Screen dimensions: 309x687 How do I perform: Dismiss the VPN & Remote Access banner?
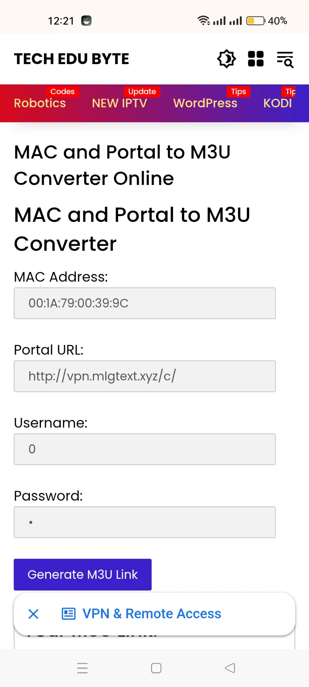[x=34, y=614]
